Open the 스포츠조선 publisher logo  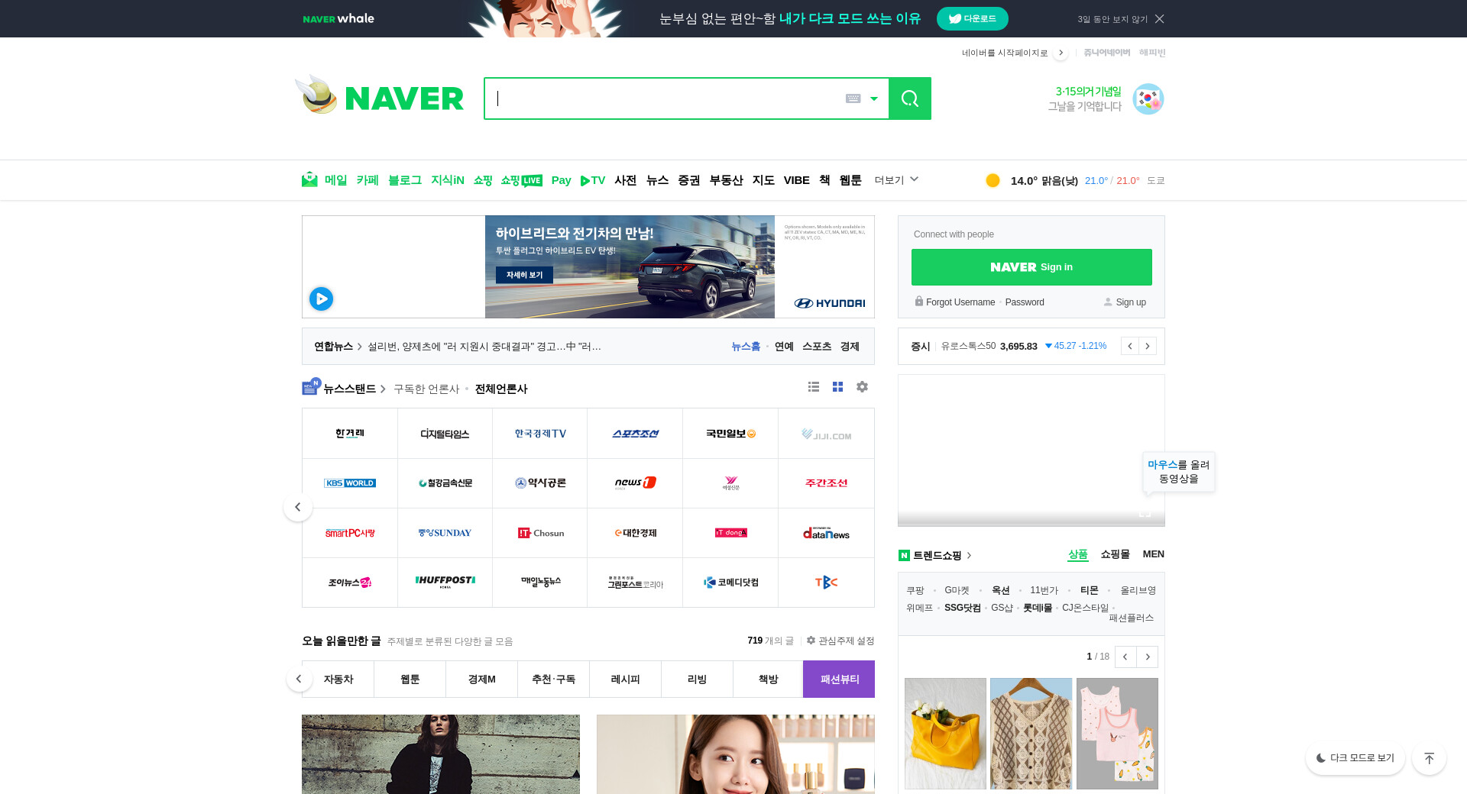tap(635, 434)
